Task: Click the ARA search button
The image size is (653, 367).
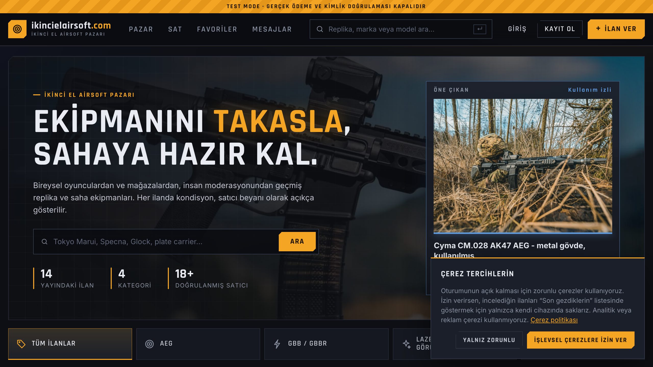Action: pos(297,241)
